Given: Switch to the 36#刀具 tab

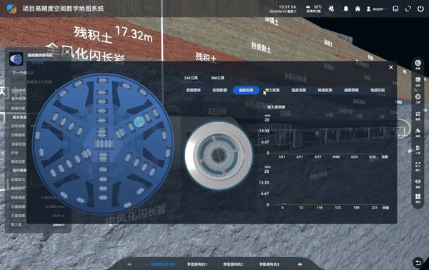Looking at the screenshot, I should [x=217, y=78].
